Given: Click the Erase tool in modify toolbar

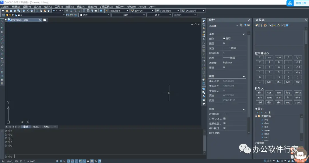Looking at the screenshot, I should [x=204, y=21].
